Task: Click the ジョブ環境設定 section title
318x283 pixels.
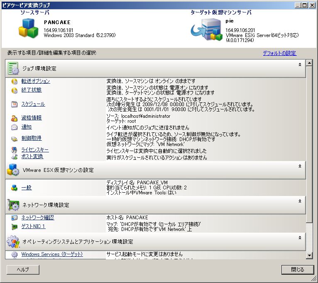Action: (x=39, y=69)
